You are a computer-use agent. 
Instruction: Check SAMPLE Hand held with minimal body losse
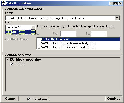coord(39,43)
